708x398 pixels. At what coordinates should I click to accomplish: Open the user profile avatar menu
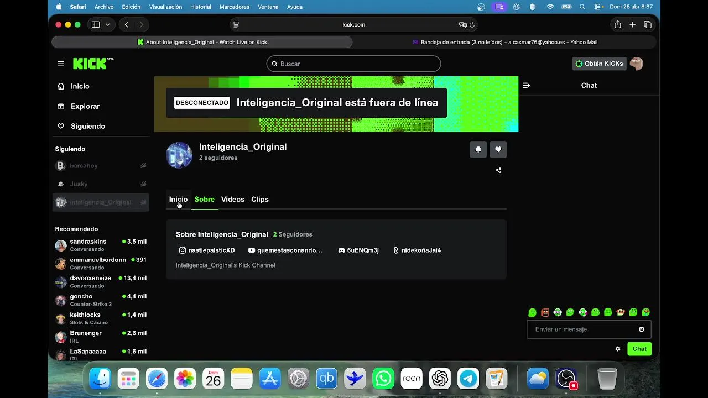[636, 64]
